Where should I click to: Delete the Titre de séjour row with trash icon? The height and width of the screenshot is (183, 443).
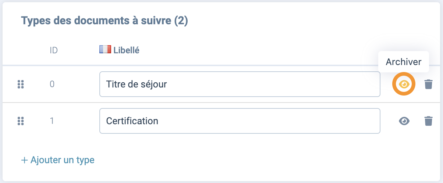[428, 84]
